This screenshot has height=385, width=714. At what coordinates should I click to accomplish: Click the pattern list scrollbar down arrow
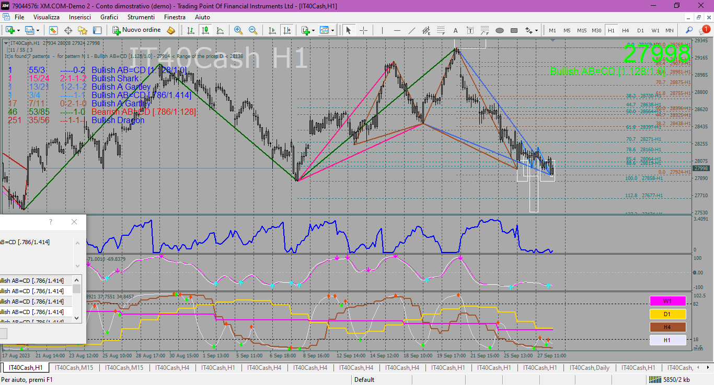pyautogui.click(x=77, y=317)
